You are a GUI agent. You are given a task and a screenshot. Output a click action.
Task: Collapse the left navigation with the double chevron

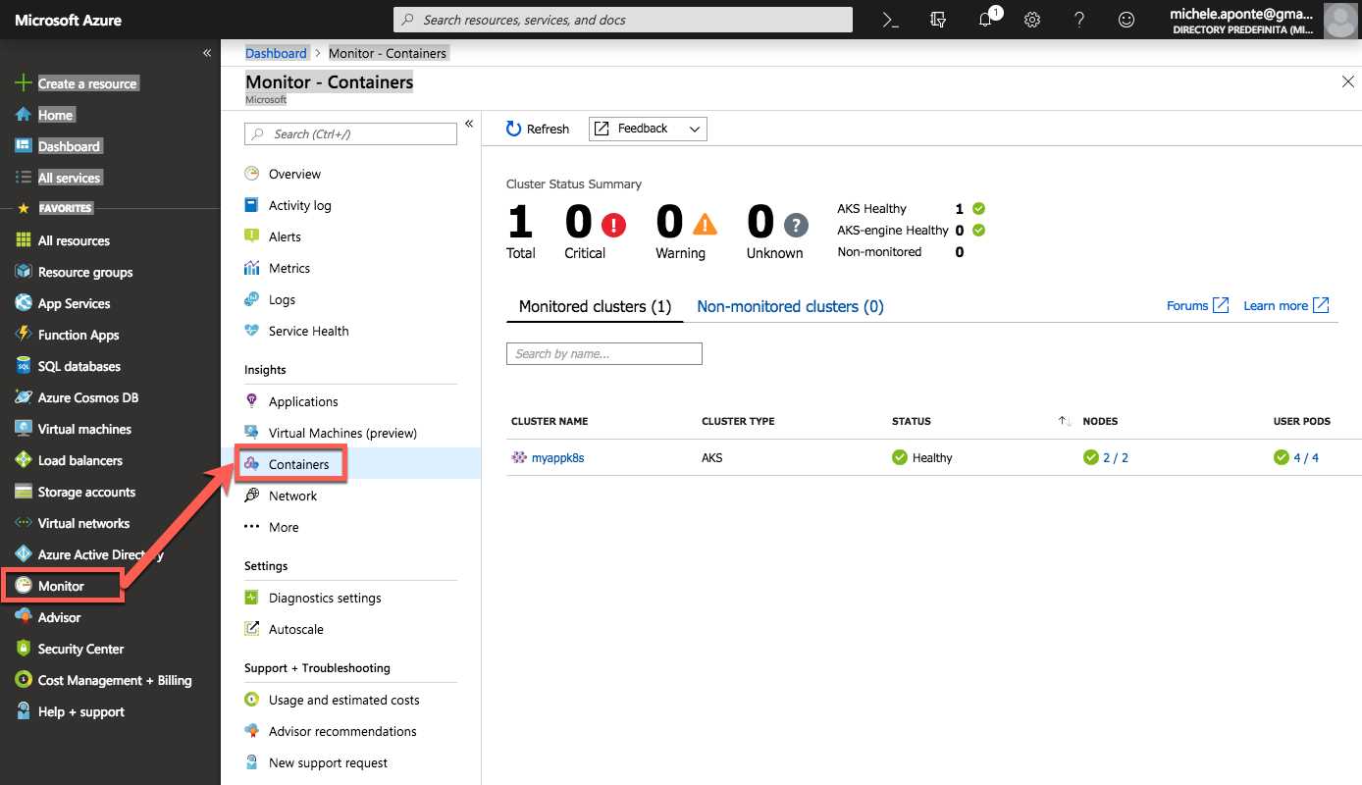pyautogui.click(x=206, y=52)
